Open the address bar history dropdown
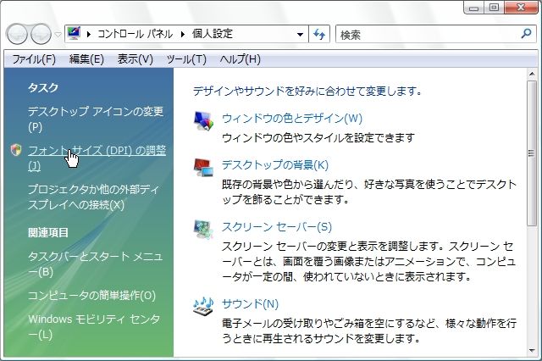The height and width of the screenshot is (361, 542). pos(300,34)
